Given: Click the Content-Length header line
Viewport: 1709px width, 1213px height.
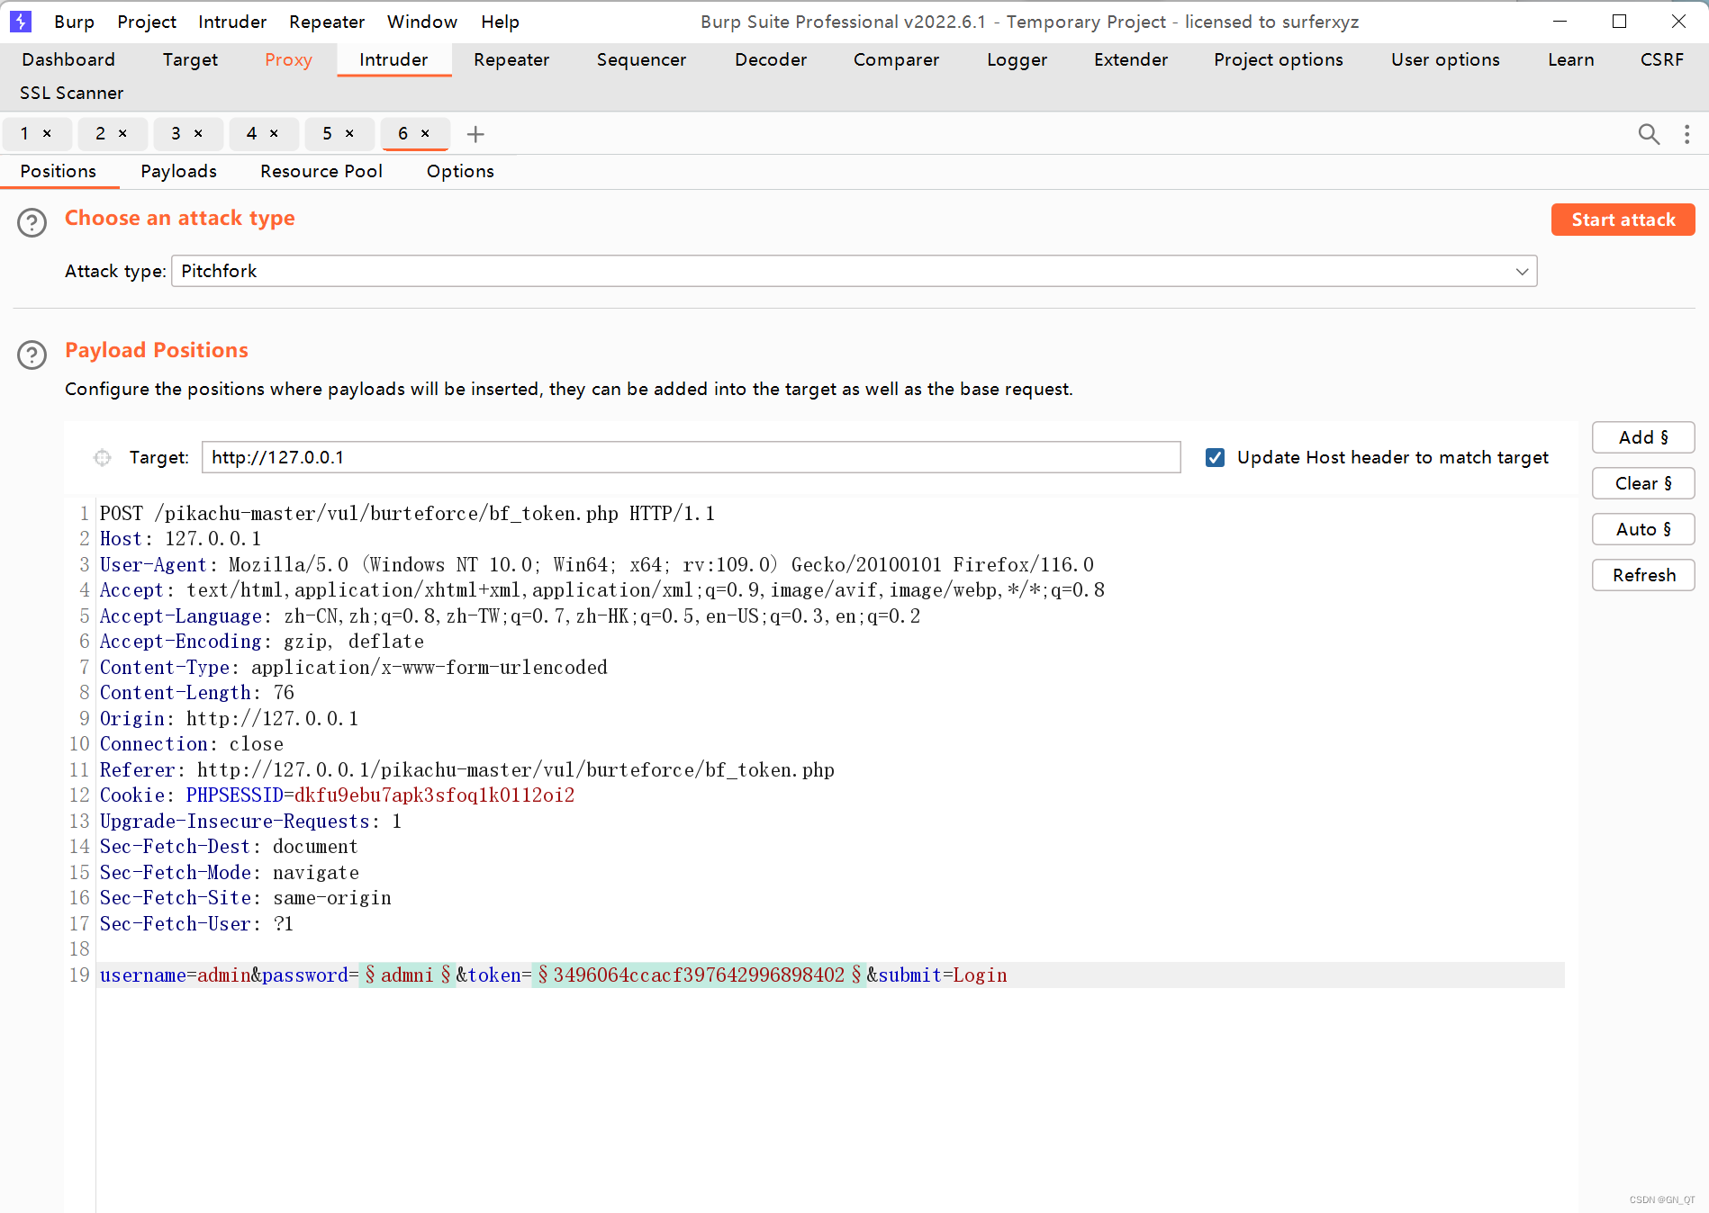Looking at the screenshot, I should pos(197,693).
